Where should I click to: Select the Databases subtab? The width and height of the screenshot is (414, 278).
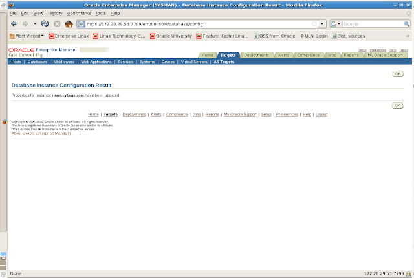[x=38, y=62]
